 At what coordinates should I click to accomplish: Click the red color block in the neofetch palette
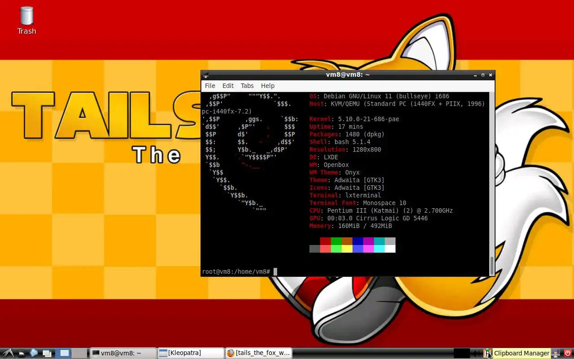pos(325,241)
